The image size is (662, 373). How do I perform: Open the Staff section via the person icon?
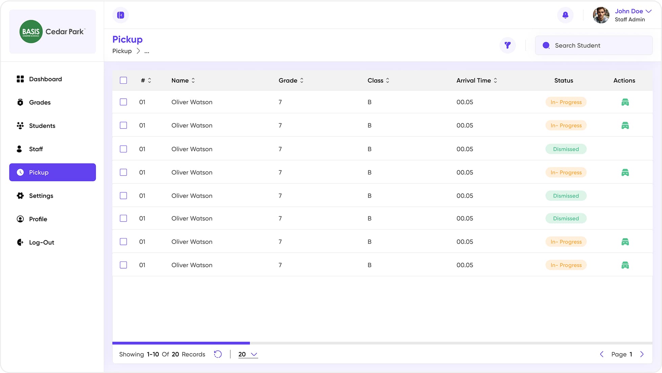pos(36,149)
